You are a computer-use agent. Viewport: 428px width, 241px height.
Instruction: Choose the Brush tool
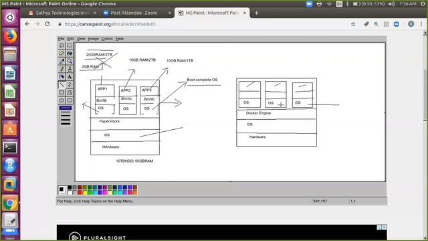70,69
